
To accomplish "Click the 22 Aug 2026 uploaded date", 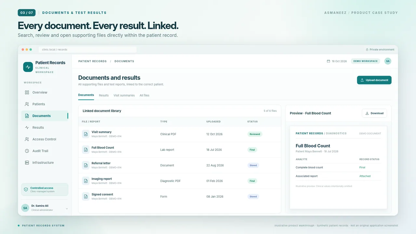I will [215, 165].
